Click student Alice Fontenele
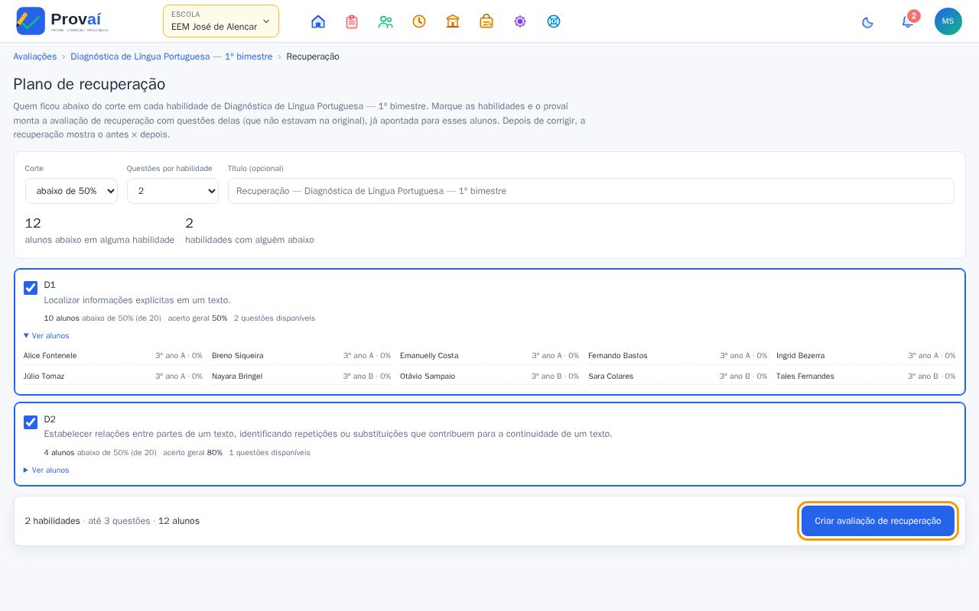 click(50, 356)
